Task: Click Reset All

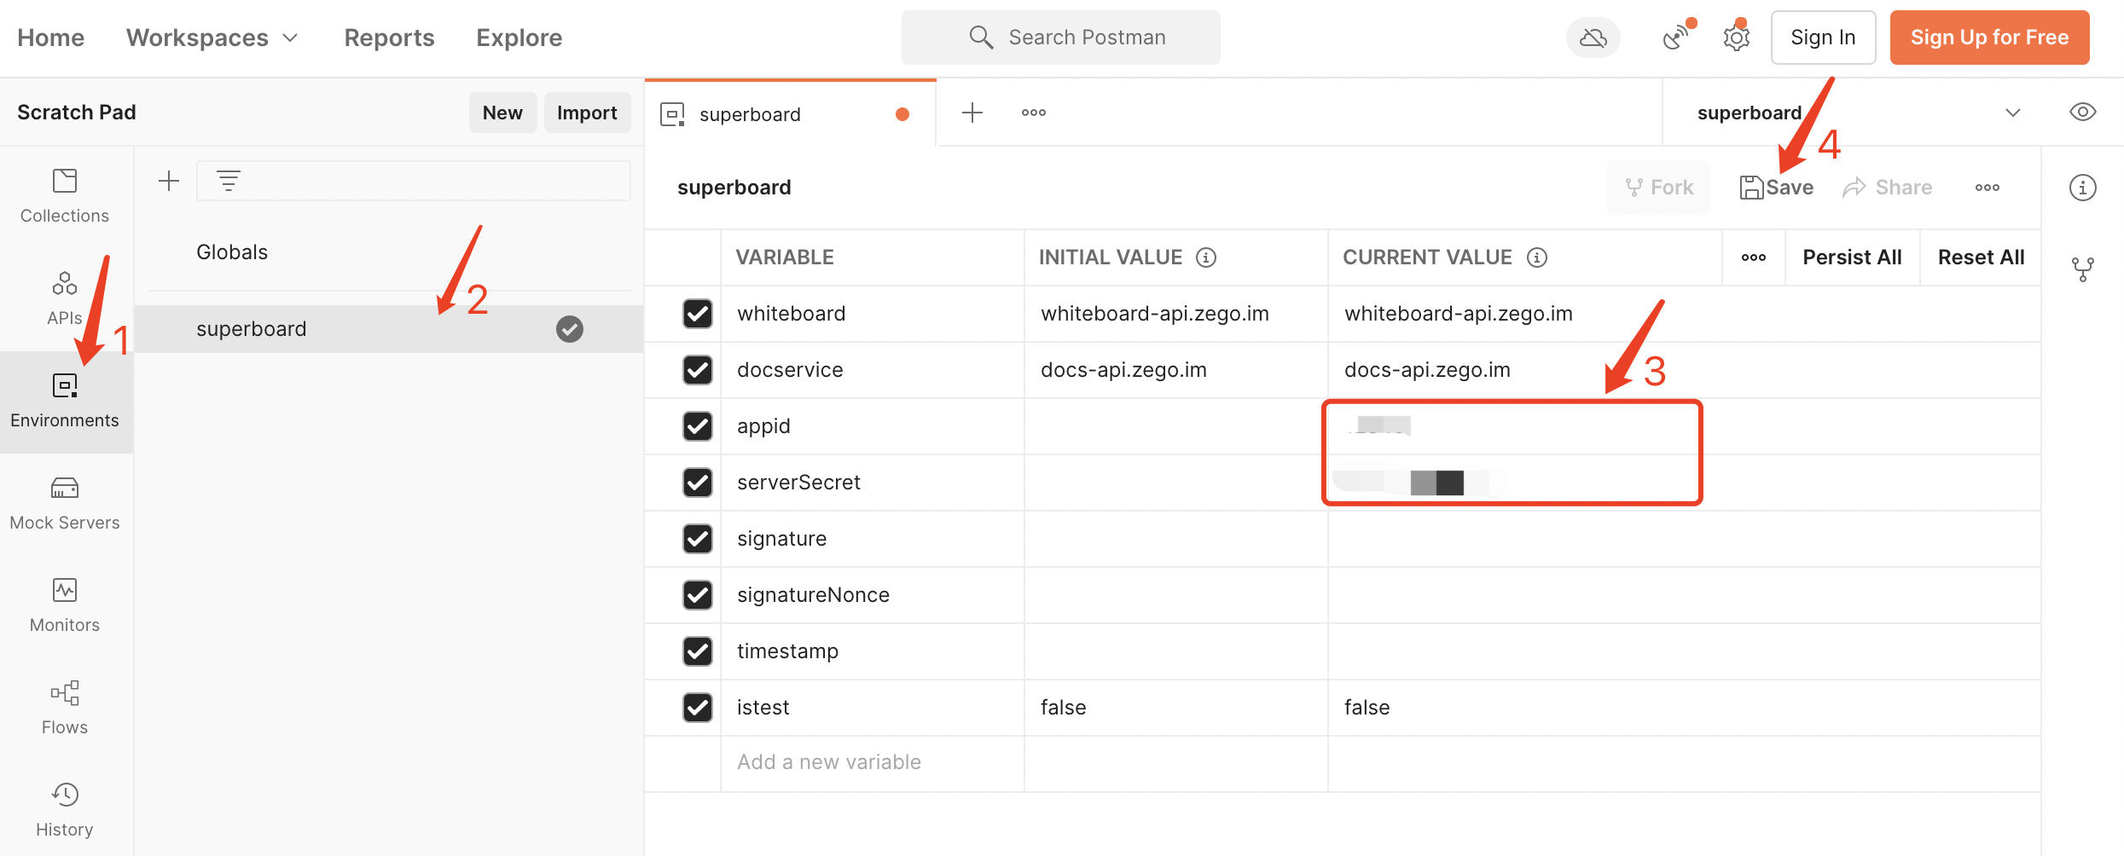Action: (x=1981, y=257)
